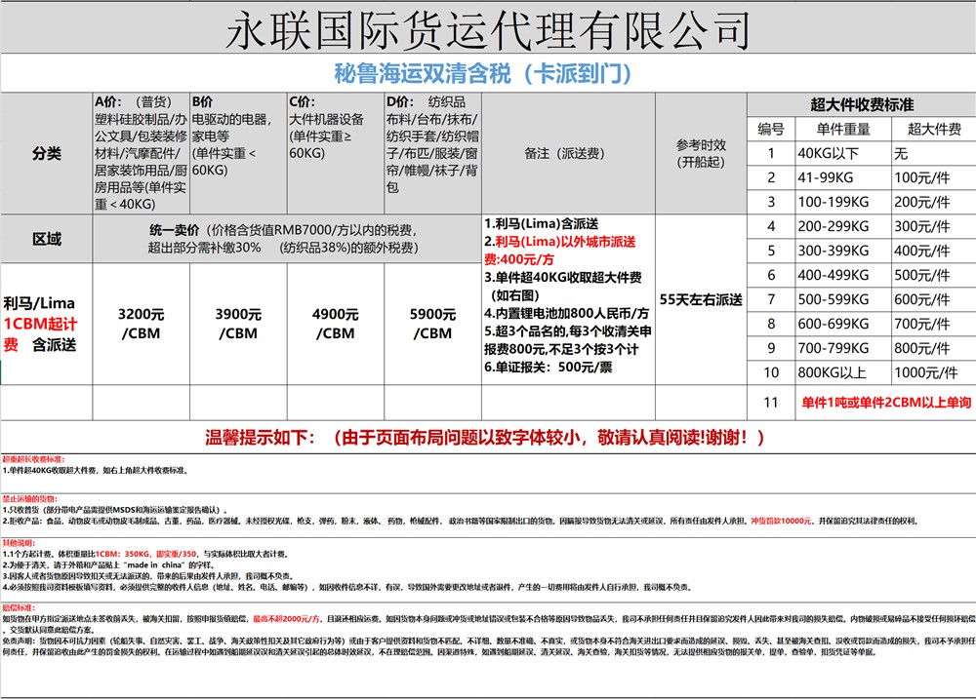Click the 利马/Lima region cell
Image resolution: width=976 pixels, height=699 pixels.
tap(46, 323)
